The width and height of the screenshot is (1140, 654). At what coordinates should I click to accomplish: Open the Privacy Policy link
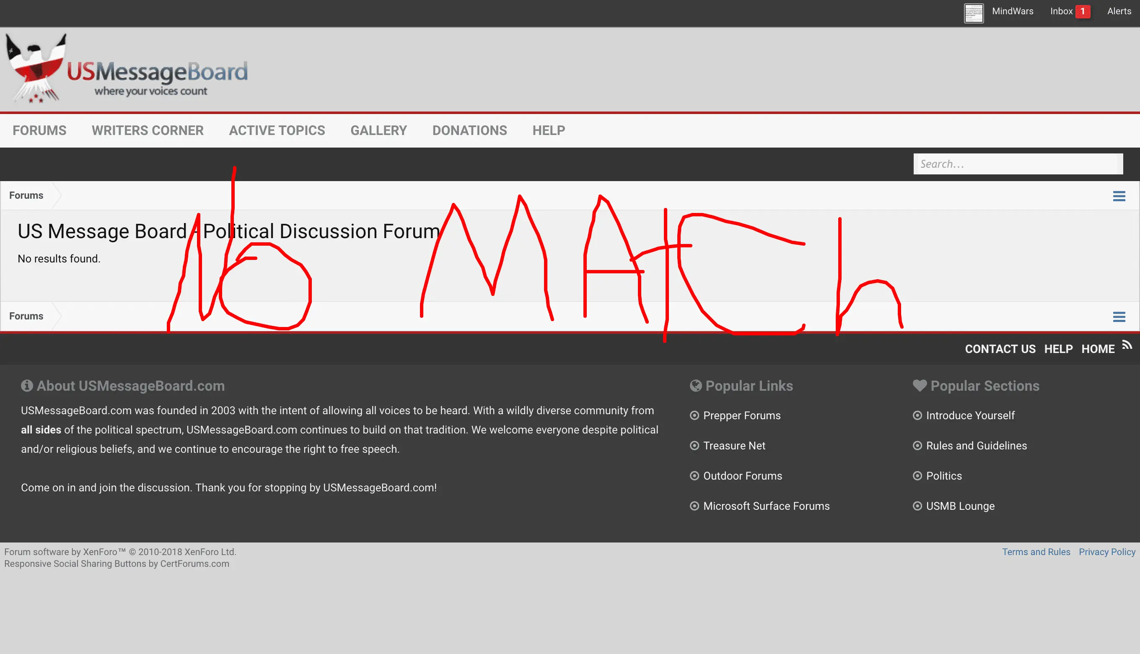coord(1107,552)
